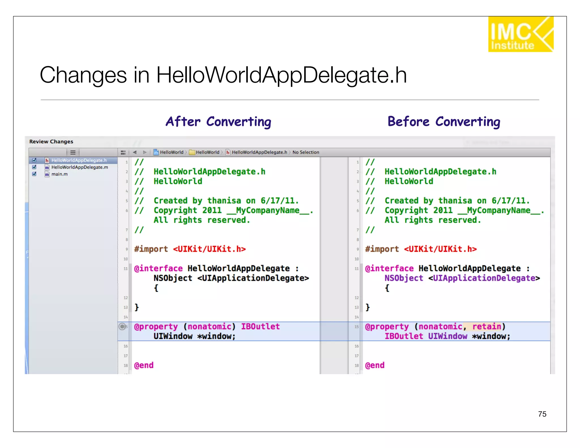This screenshot has height=448, width=580.
Task: Click the #import line in the right pane
Action: 421,249
